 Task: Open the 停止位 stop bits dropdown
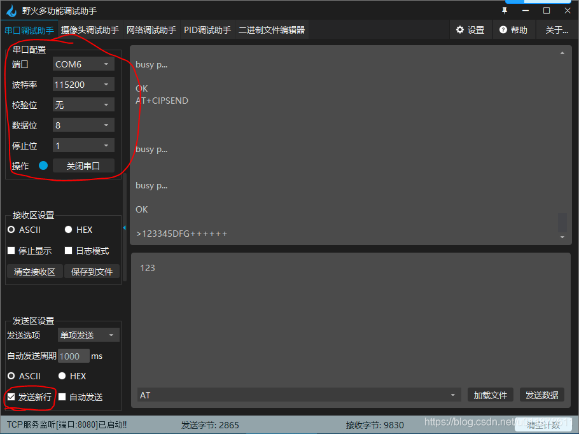tap(83, 146)
